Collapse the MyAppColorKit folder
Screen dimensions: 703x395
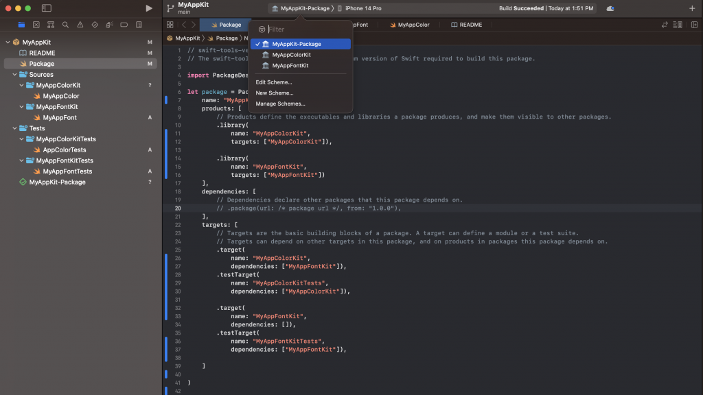pyautogui.click(x=21, y=85)
